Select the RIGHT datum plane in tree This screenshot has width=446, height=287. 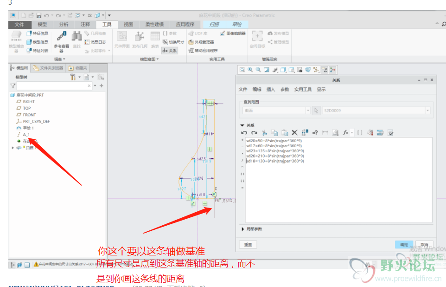[x=25, y=102]
